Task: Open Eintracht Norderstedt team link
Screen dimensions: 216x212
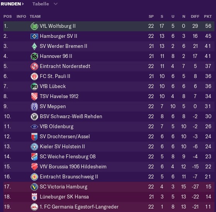Action: [65, 66]
